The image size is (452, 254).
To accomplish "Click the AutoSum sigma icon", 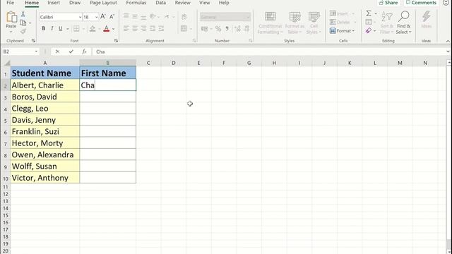I will (369, 13).
